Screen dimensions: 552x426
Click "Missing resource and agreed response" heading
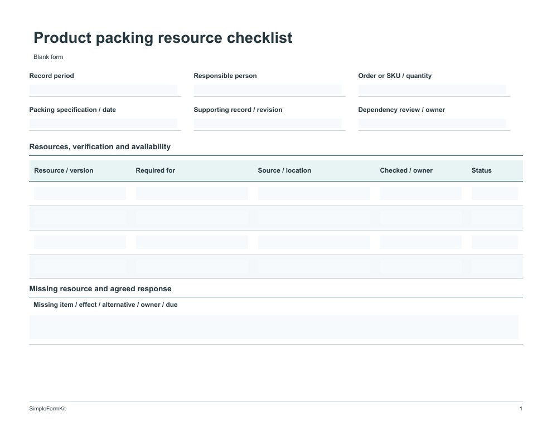(100, 288)
